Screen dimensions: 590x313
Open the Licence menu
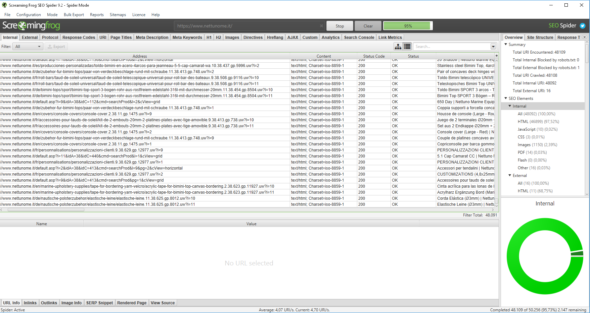coord(139,15)
